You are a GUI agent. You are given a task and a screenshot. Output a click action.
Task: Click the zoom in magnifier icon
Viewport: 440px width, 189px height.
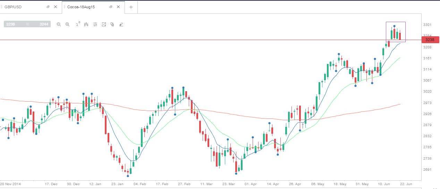click(68, 24)
